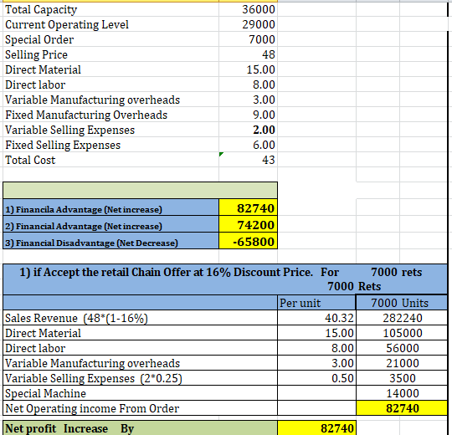Click the Special Order value 7000

pyautogui.click(x=248, y=39)
